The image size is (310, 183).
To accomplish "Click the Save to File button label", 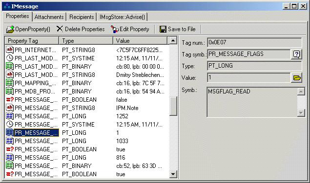I will [x=182, y=29].
